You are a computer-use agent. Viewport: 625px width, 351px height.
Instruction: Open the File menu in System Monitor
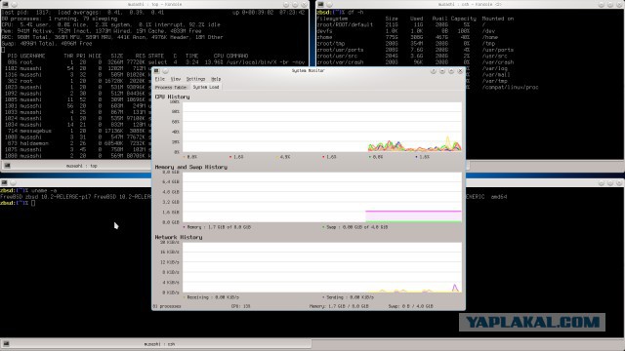pyautogui.click(x=159, y=79)
